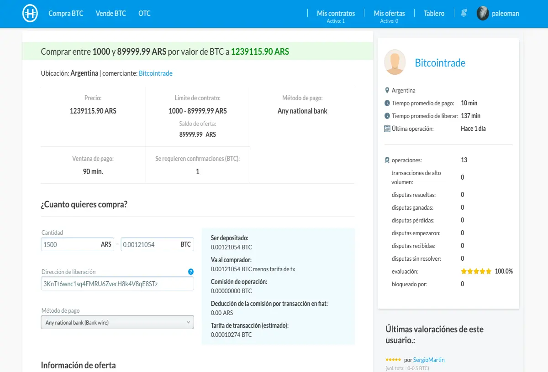Image resolution: width=548 pixels, height=372 pixels.
Task: Click the BTC amount input field
Action: [157, 244]
